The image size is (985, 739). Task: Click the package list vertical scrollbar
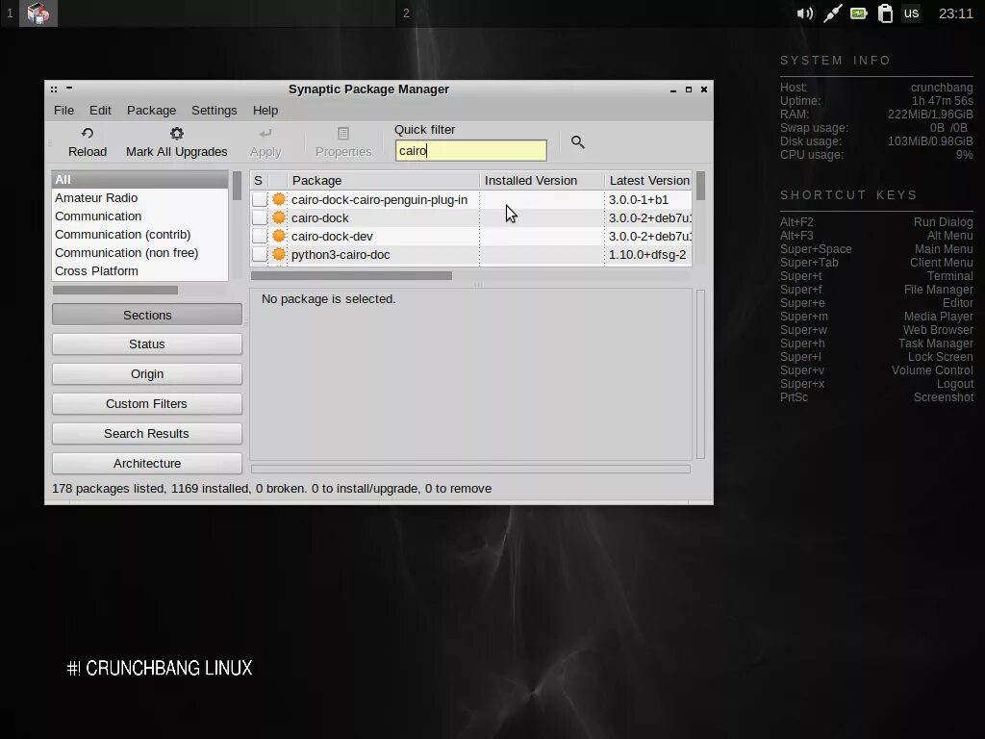[x=700, y=186]
